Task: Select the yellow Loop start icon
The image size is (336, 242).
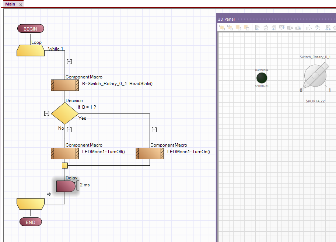Action: 31,50
